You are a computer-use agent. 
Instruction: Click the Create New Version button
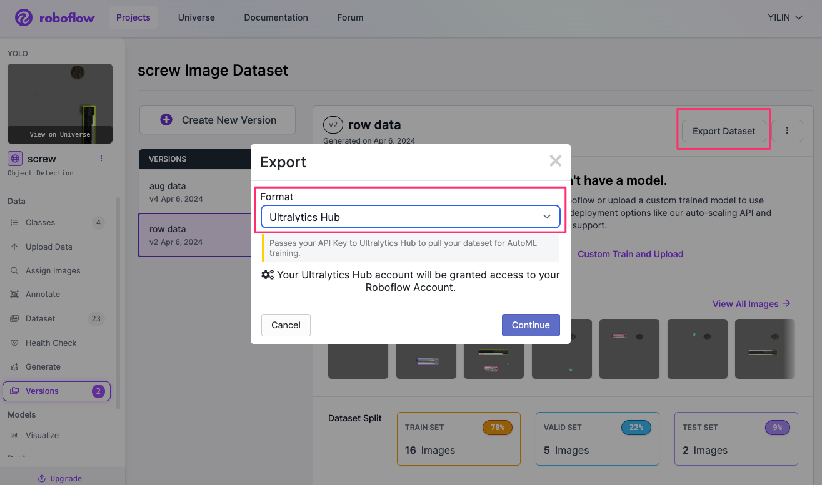218,120
